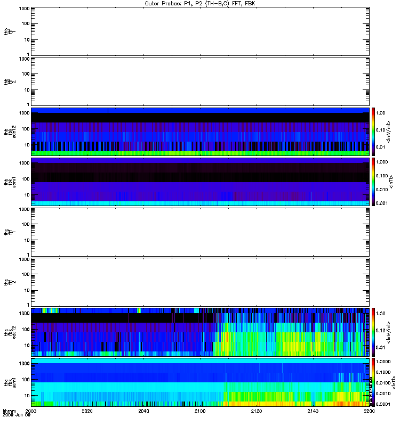This screenshot has height=426, width=400.
Task: Click the thc fbk scm1 spectrogram panel
Action: pyautogui.click(x=200, y=382)
